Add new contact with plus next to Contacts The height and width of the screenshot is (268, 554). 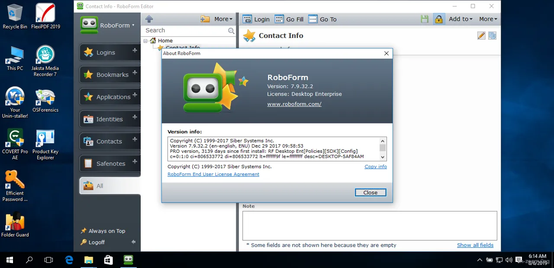click(135, 139)
